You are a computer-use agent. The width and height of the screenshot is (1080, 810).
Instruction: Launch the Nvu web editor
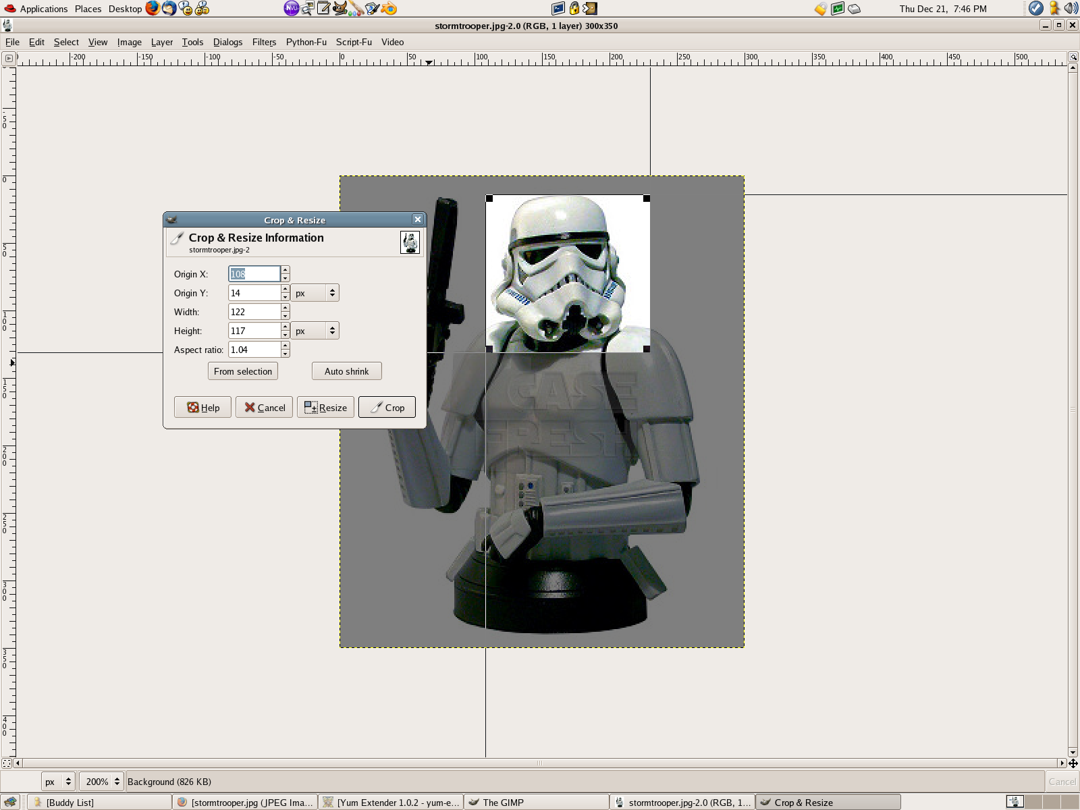click(291, 9)
